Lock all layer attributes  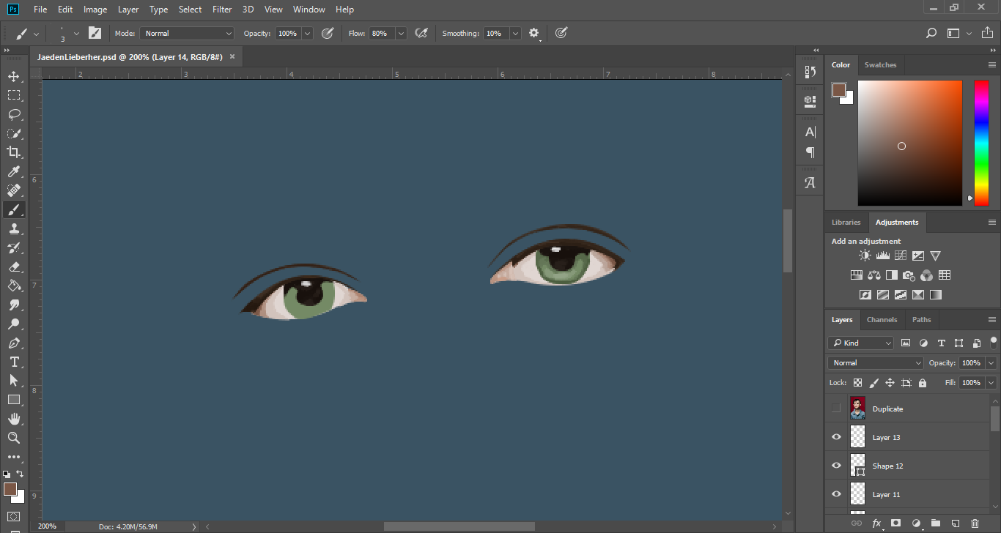coord(922,383)
